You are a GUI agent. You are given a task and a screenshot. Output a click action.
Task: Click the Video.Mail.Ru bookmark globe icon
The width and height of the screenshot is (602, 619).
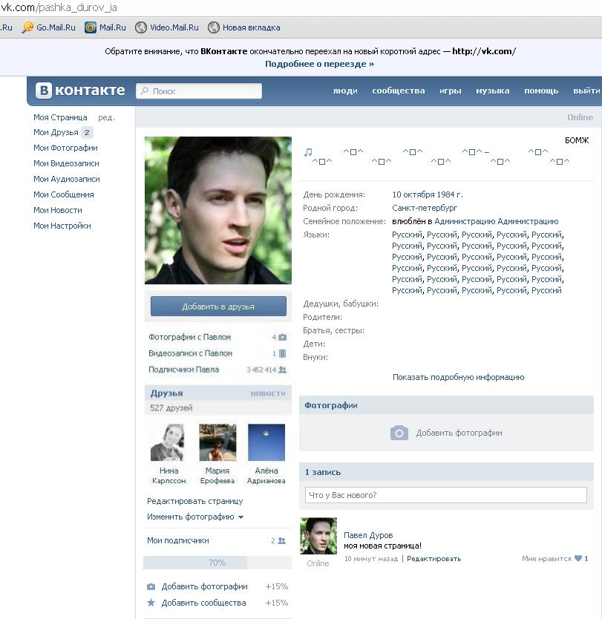point(141,27)
